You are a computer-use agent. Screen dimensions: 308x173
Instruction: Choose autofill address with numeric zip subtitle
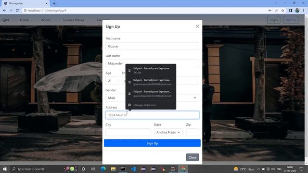coord(151,71)
